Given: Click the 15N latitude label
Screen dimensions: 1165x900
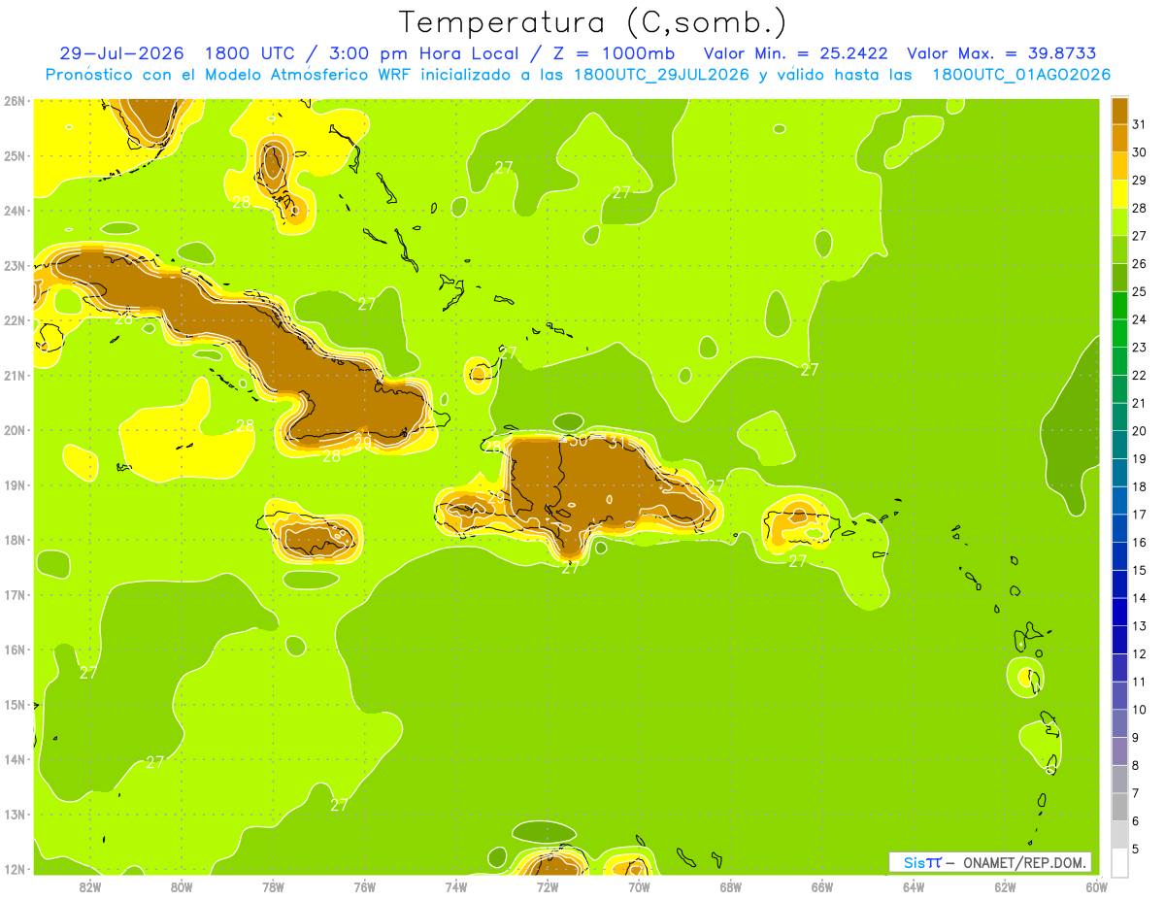Looking at the screenshot, I should coord(15,704).
